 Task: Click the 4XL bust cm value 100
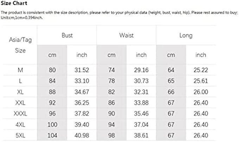(x=52, y=124)
